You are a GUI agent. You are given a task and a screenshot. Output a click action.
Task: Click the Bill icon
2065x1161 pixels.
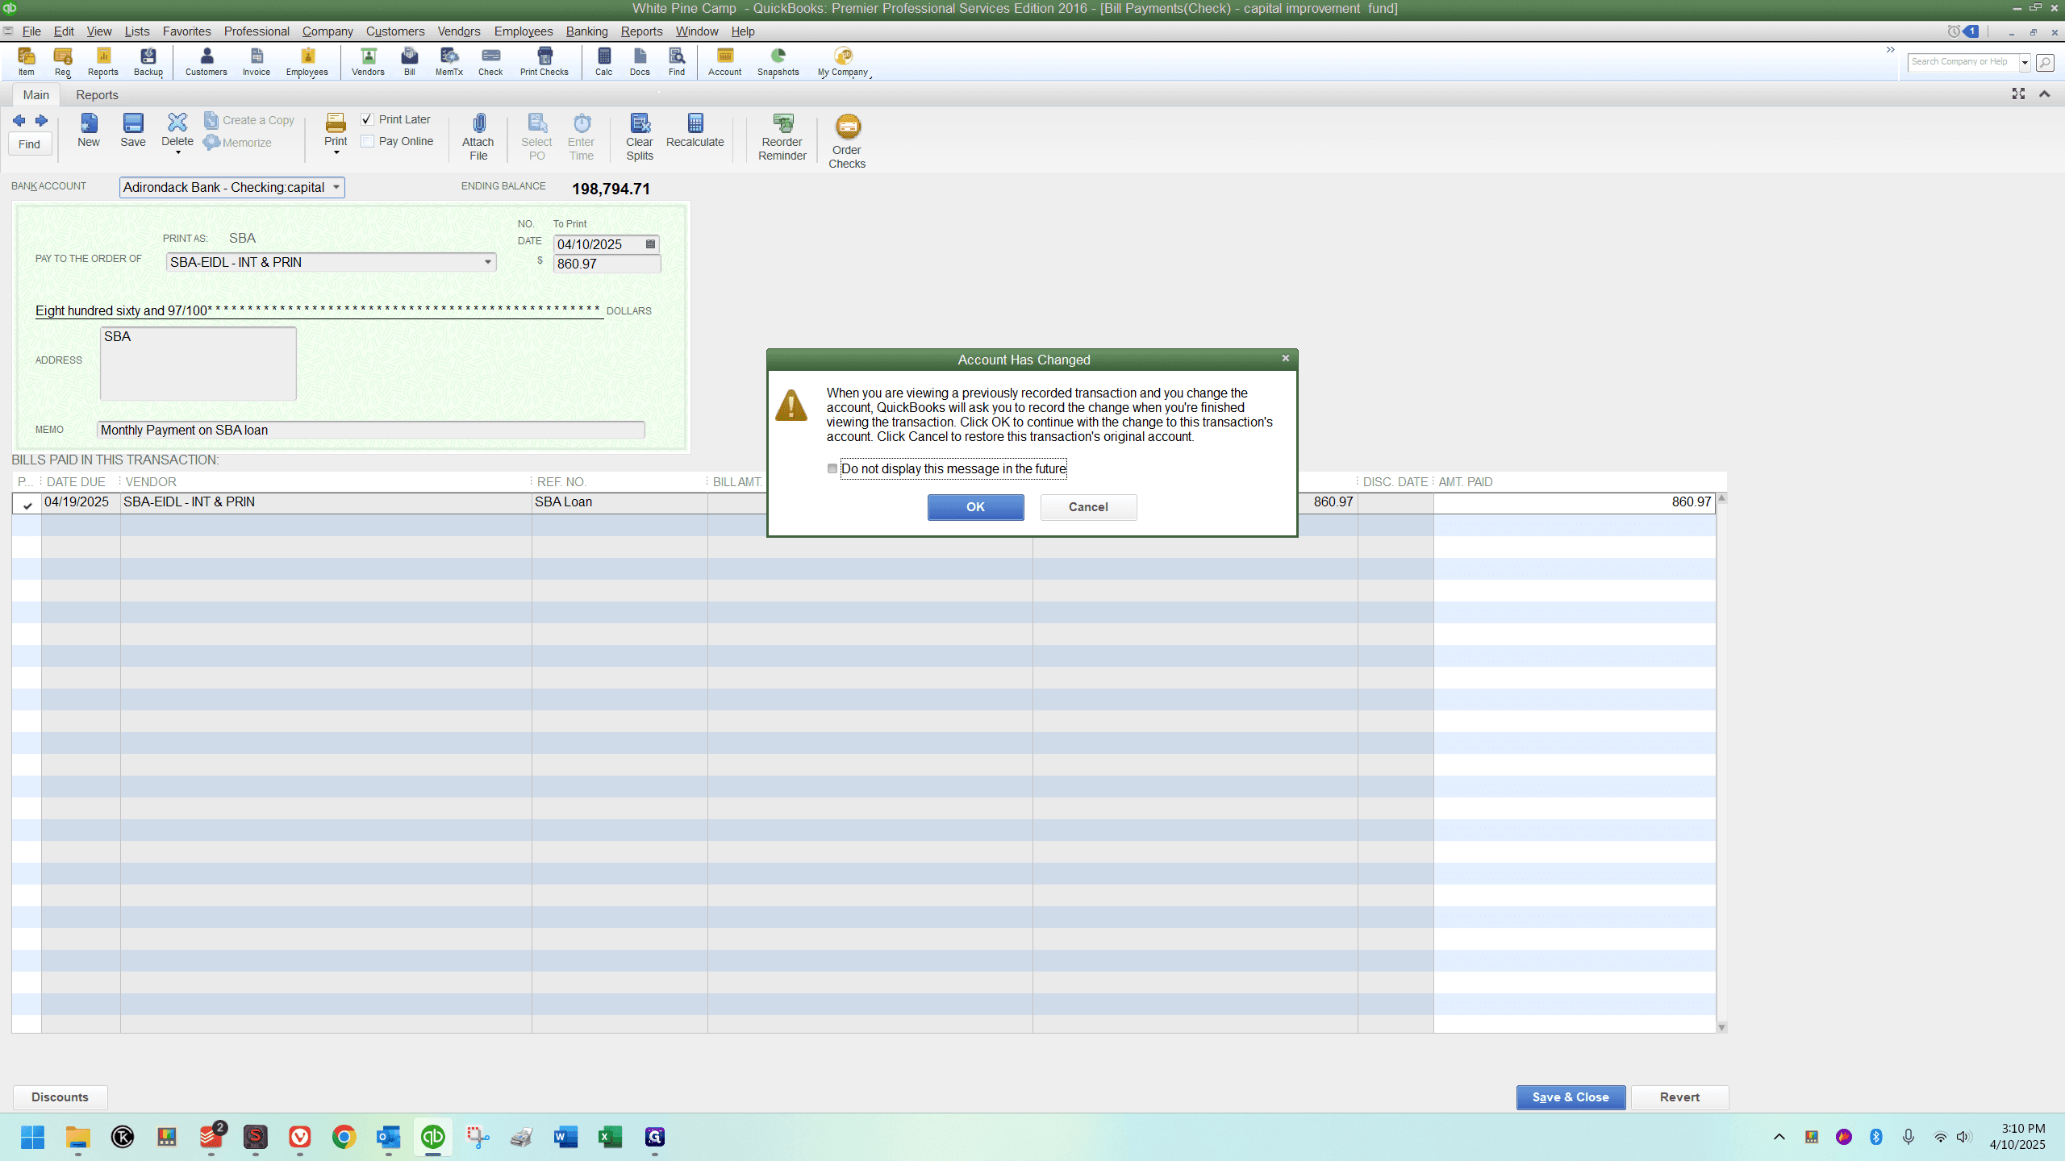pos(410,61)
